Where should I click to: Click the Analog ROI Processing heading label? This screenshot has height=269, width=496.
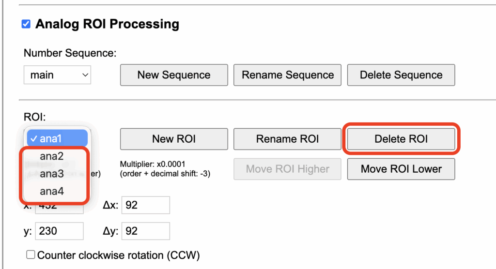point(107,24)
